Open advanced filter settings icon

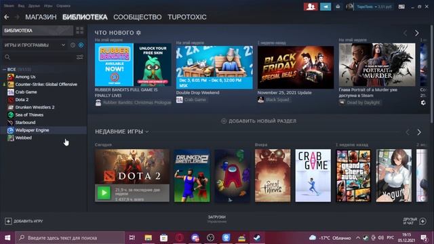pos(80,57)
